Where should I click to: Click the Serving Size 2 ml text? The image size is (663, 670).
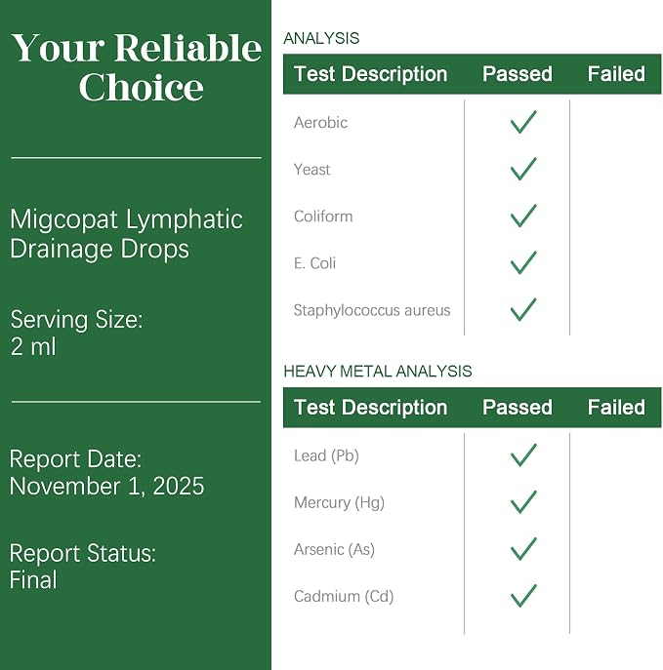76,333
